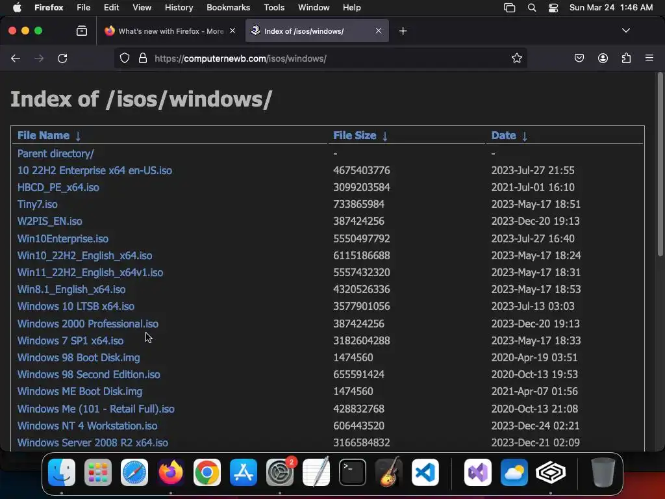This screenshot has height=499, width=665.
Task: Click Win11_22H2_English_x64v1.iso link
Action: 90,272
